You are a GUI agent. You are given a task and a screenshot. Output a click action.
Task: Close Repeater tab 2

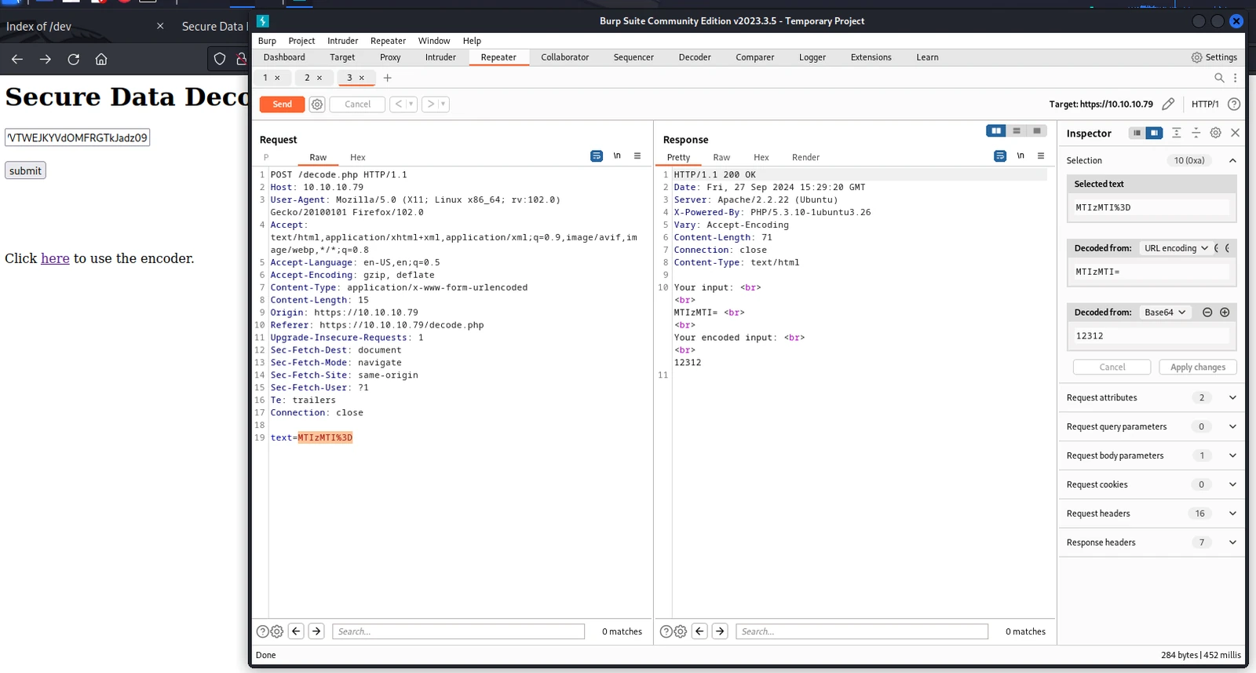[319, 78]
